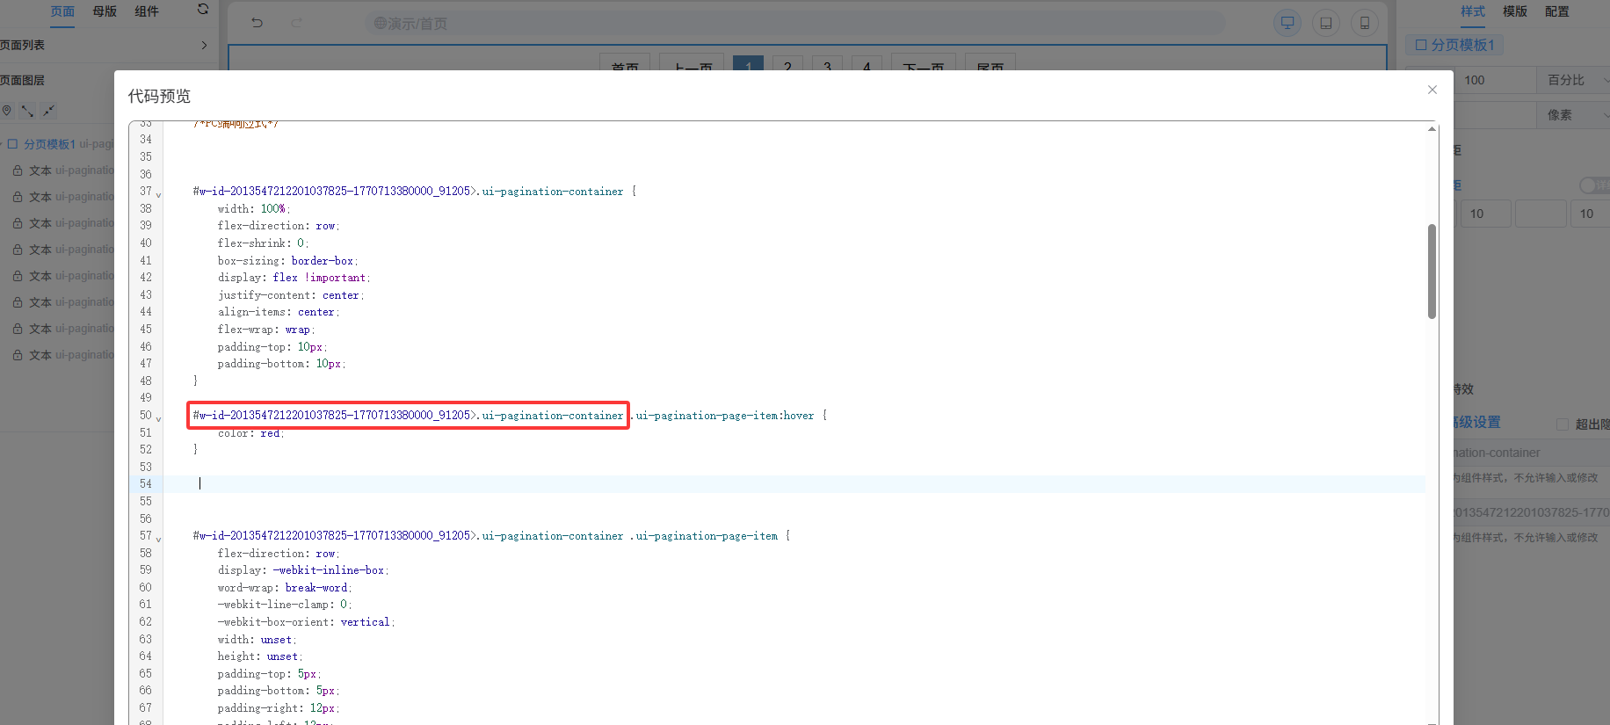Fold the CSS rule at line 37
Image resolution: width=1610 pixels, height=725 pixels.
point(158,194)
